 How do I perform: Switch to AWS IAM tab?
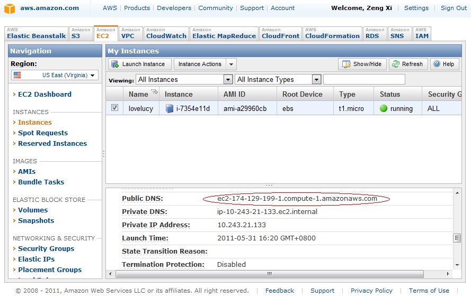(422, 33)
